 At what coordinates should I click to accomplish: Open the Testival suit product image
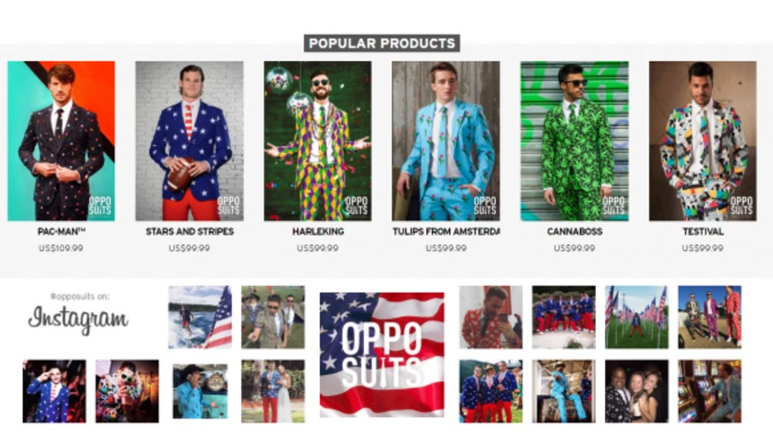point(703,141)
